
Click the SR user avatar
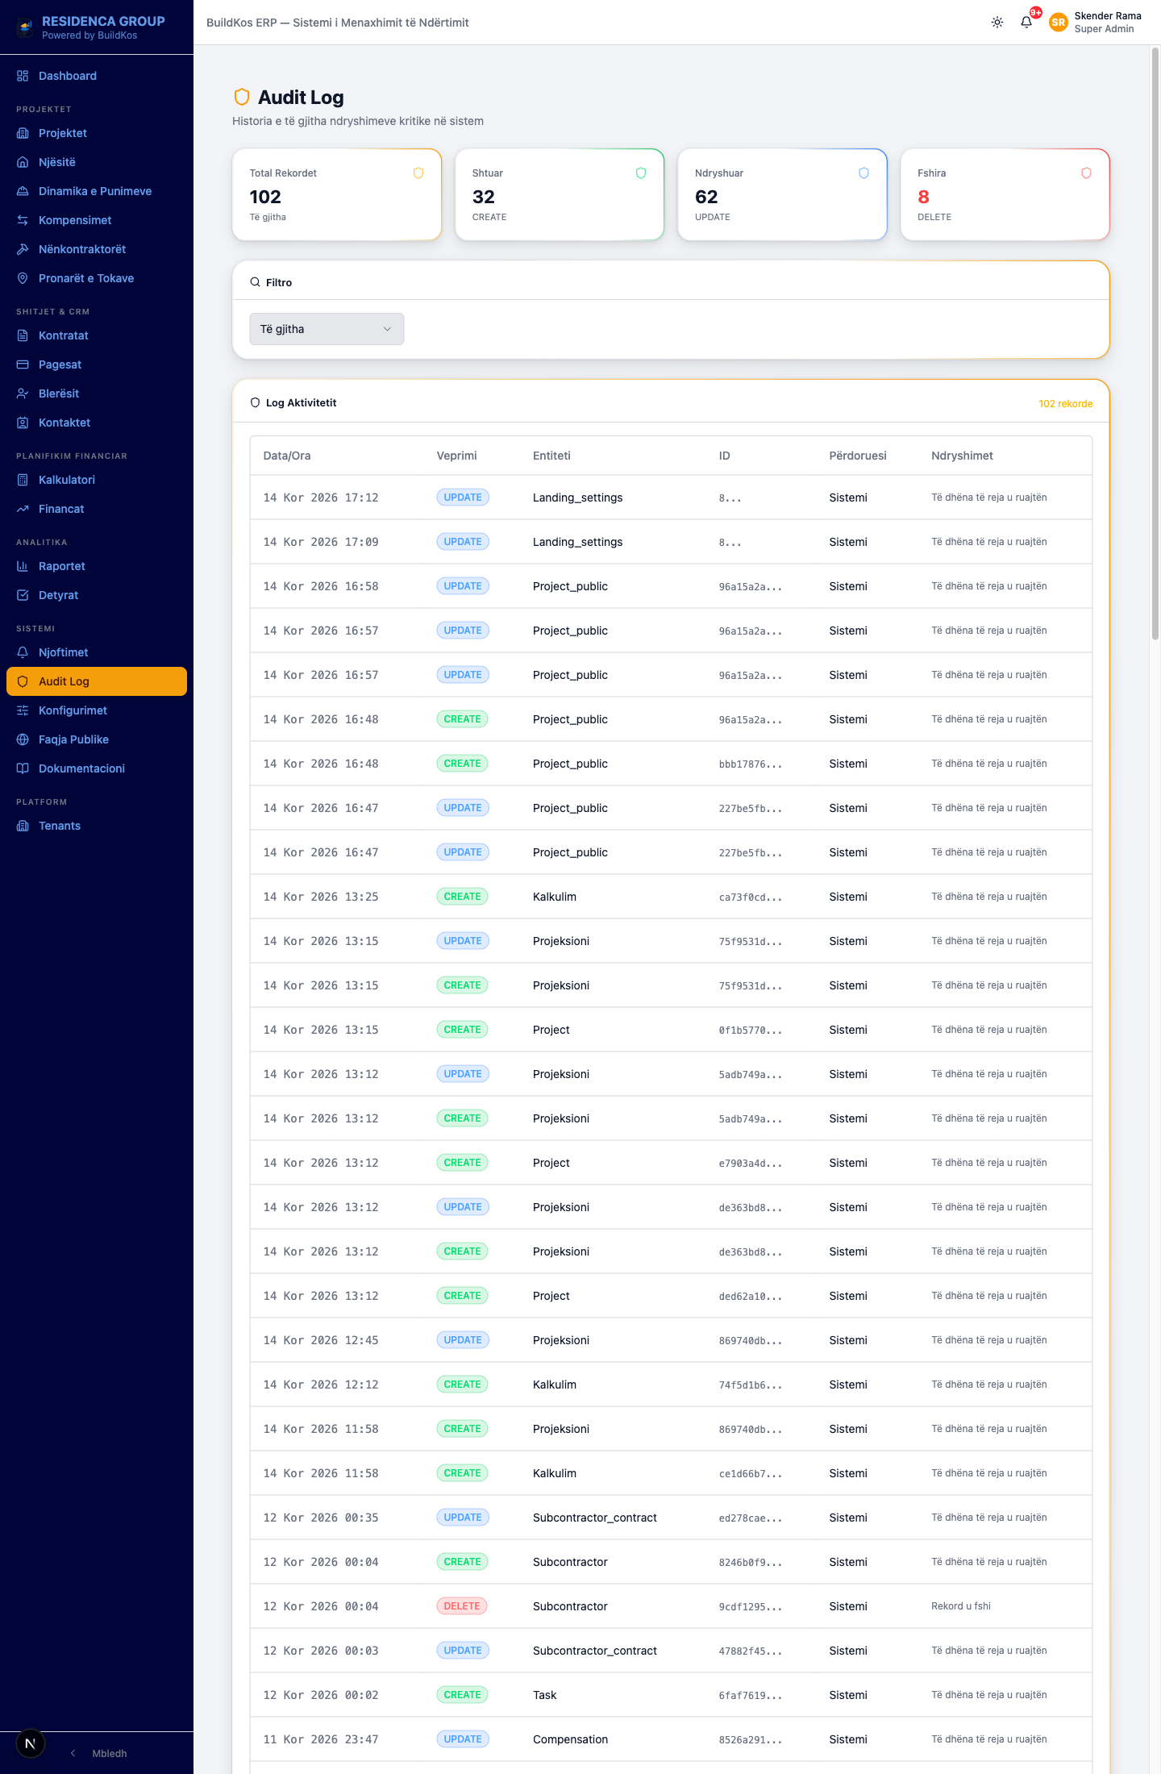click(x=1059, y=23)
